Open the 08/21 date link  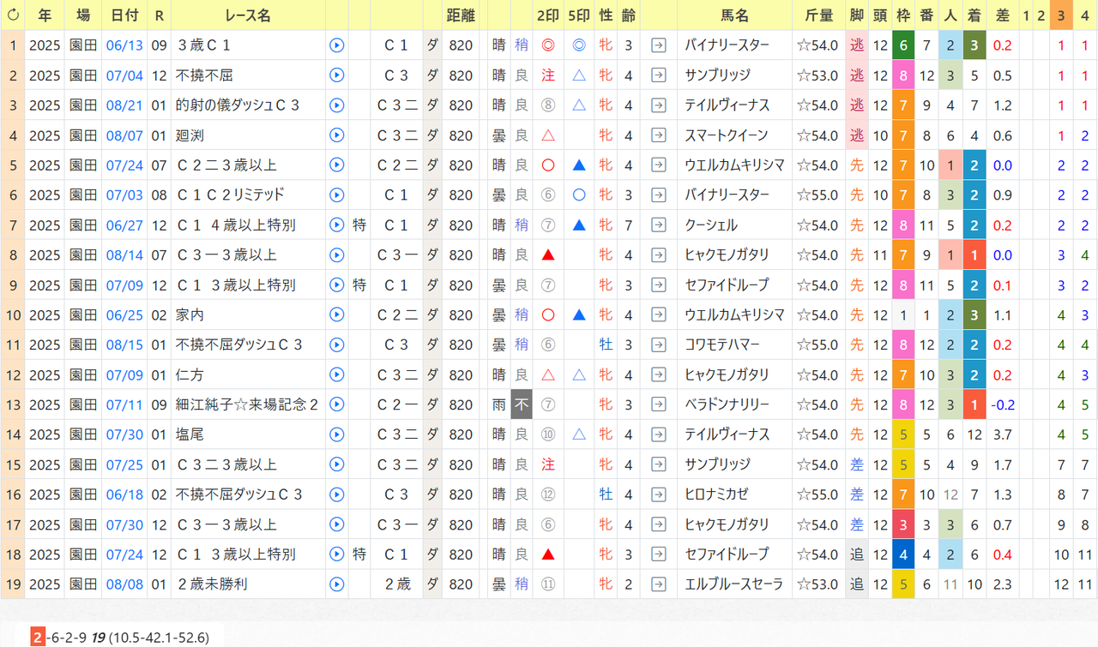point(124,105)
